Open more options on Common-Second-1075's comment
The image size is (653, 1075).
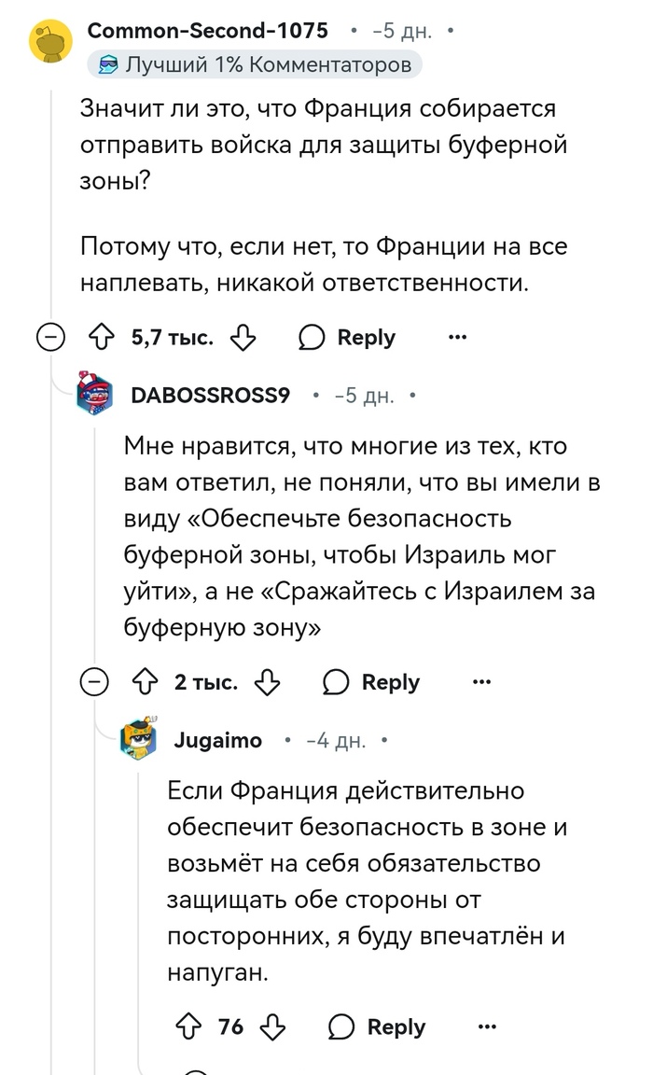tap(457, 338)
